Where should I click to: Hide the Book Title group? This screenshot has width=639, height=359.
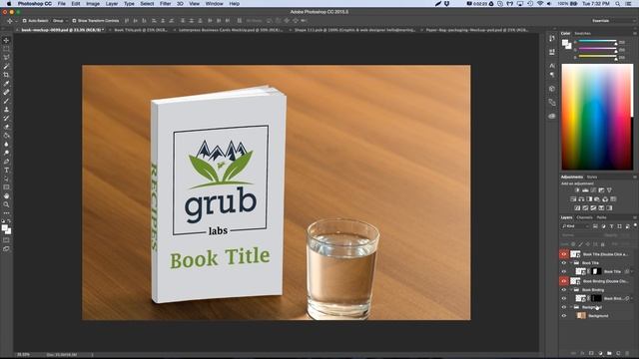(564, 263)
